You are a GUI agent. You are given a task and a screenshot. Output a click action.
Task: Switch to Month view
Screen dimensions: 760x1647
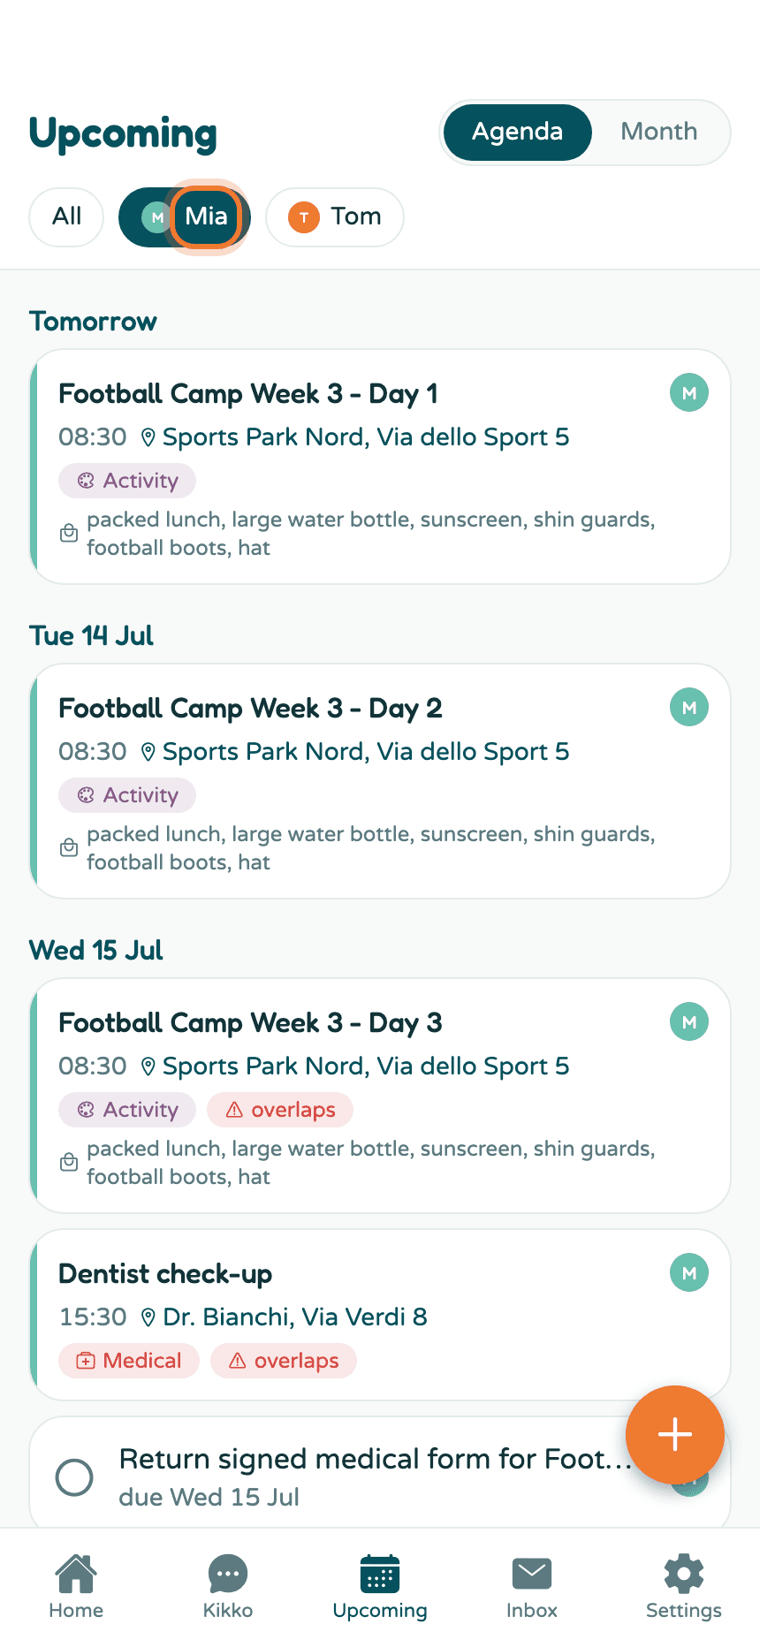659,132
